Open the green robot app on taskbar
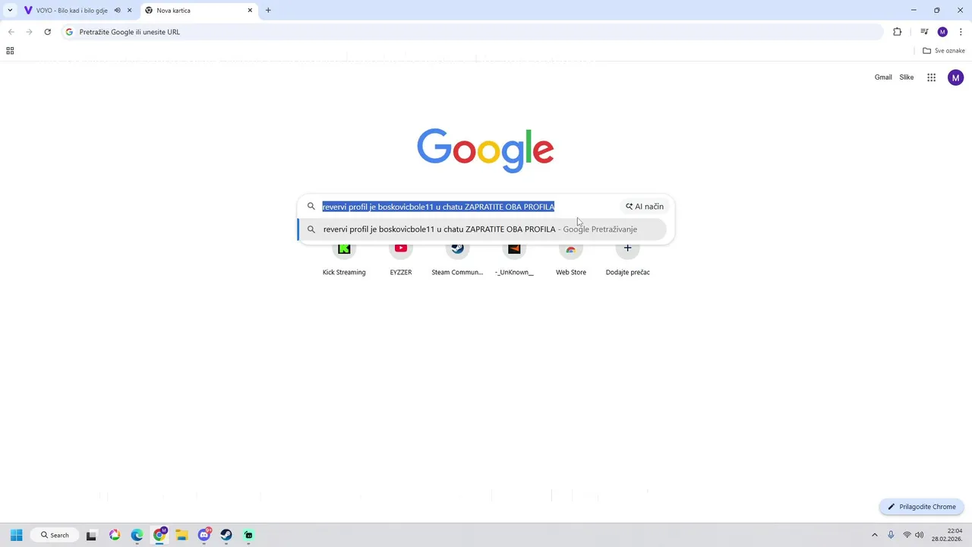 [248, 535]
